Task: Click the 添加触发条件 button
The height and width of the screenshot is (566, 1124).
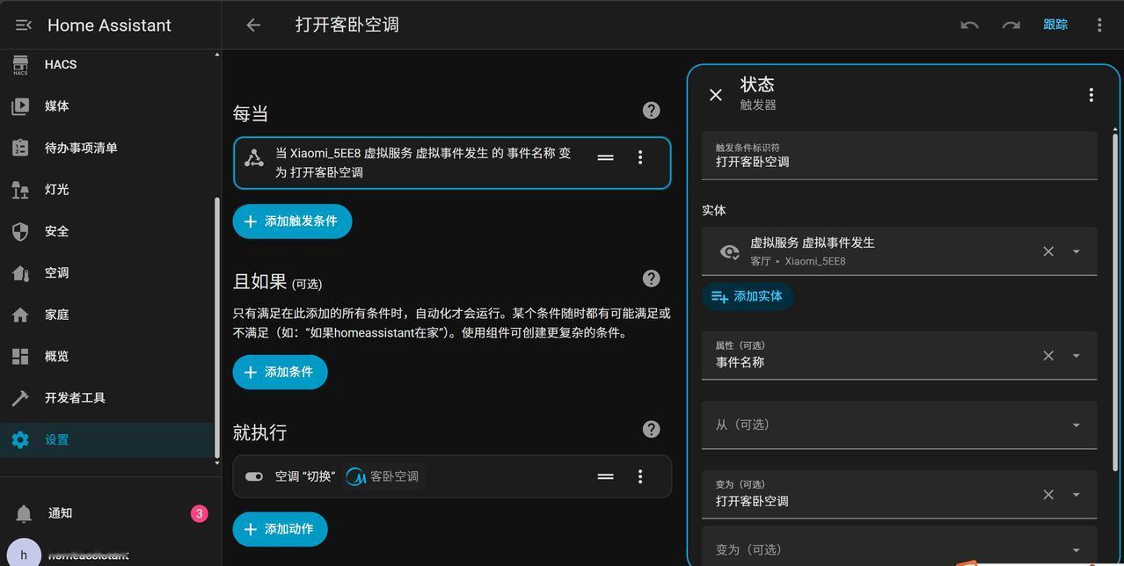Action: point(292,221)
